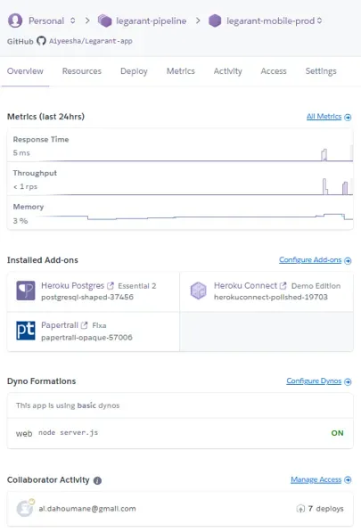Open the legarant-pipeline breadcrumb link
This screenshot has width=361, height=532.
pyautogui.click(x=151, y=21)
